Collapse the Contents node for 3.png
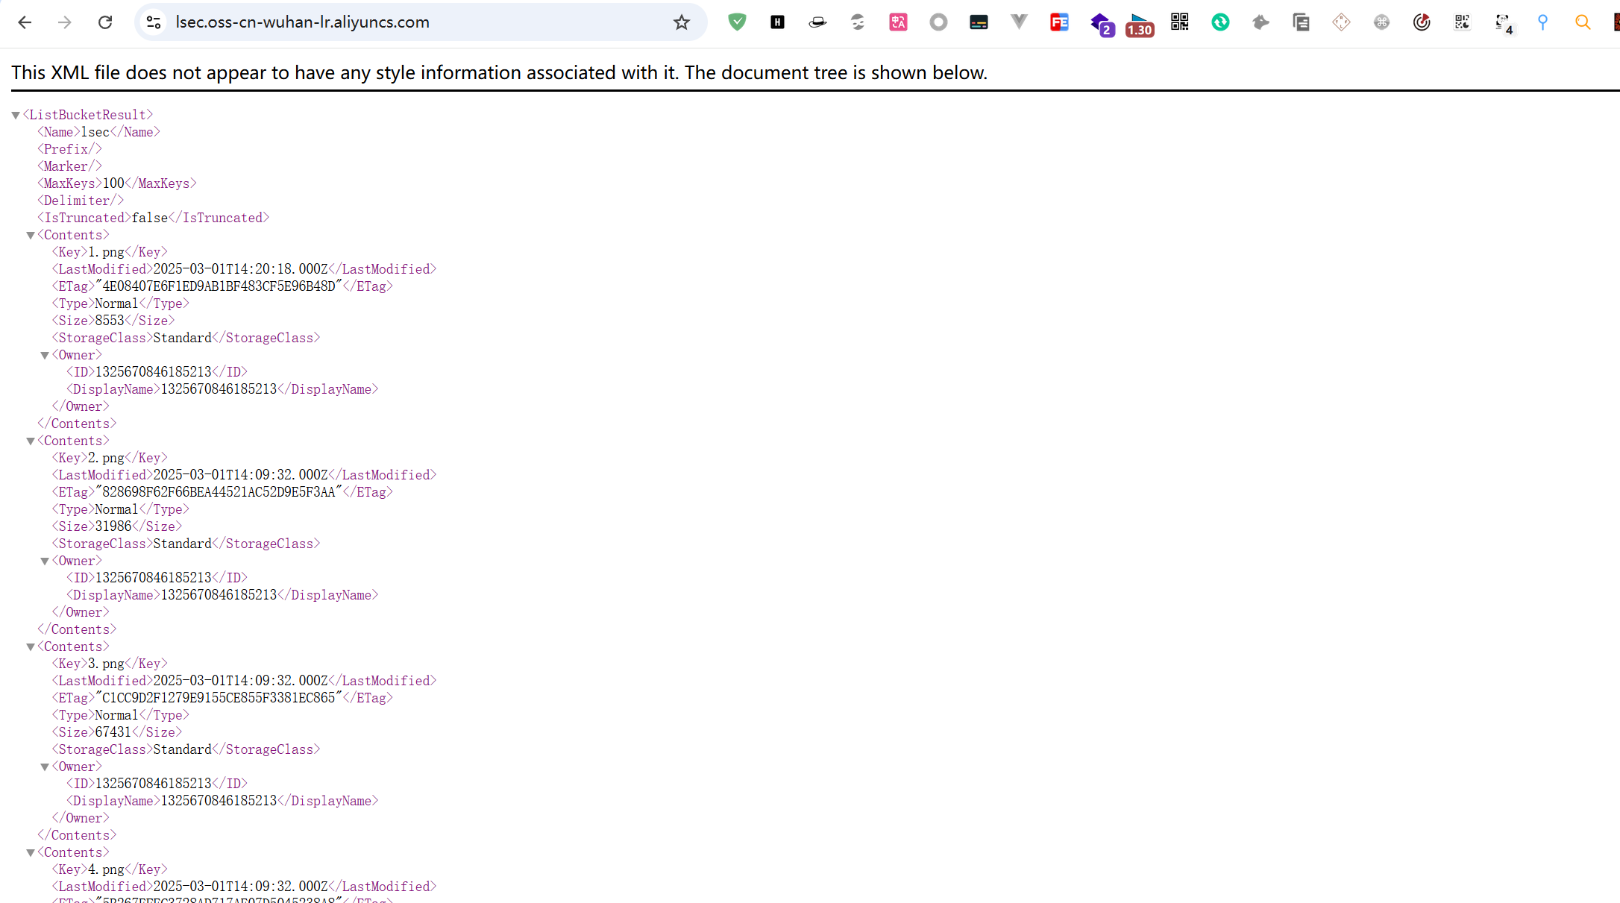Image resolution: width=1620 pixels, height=903 pixels. [31, 646]
